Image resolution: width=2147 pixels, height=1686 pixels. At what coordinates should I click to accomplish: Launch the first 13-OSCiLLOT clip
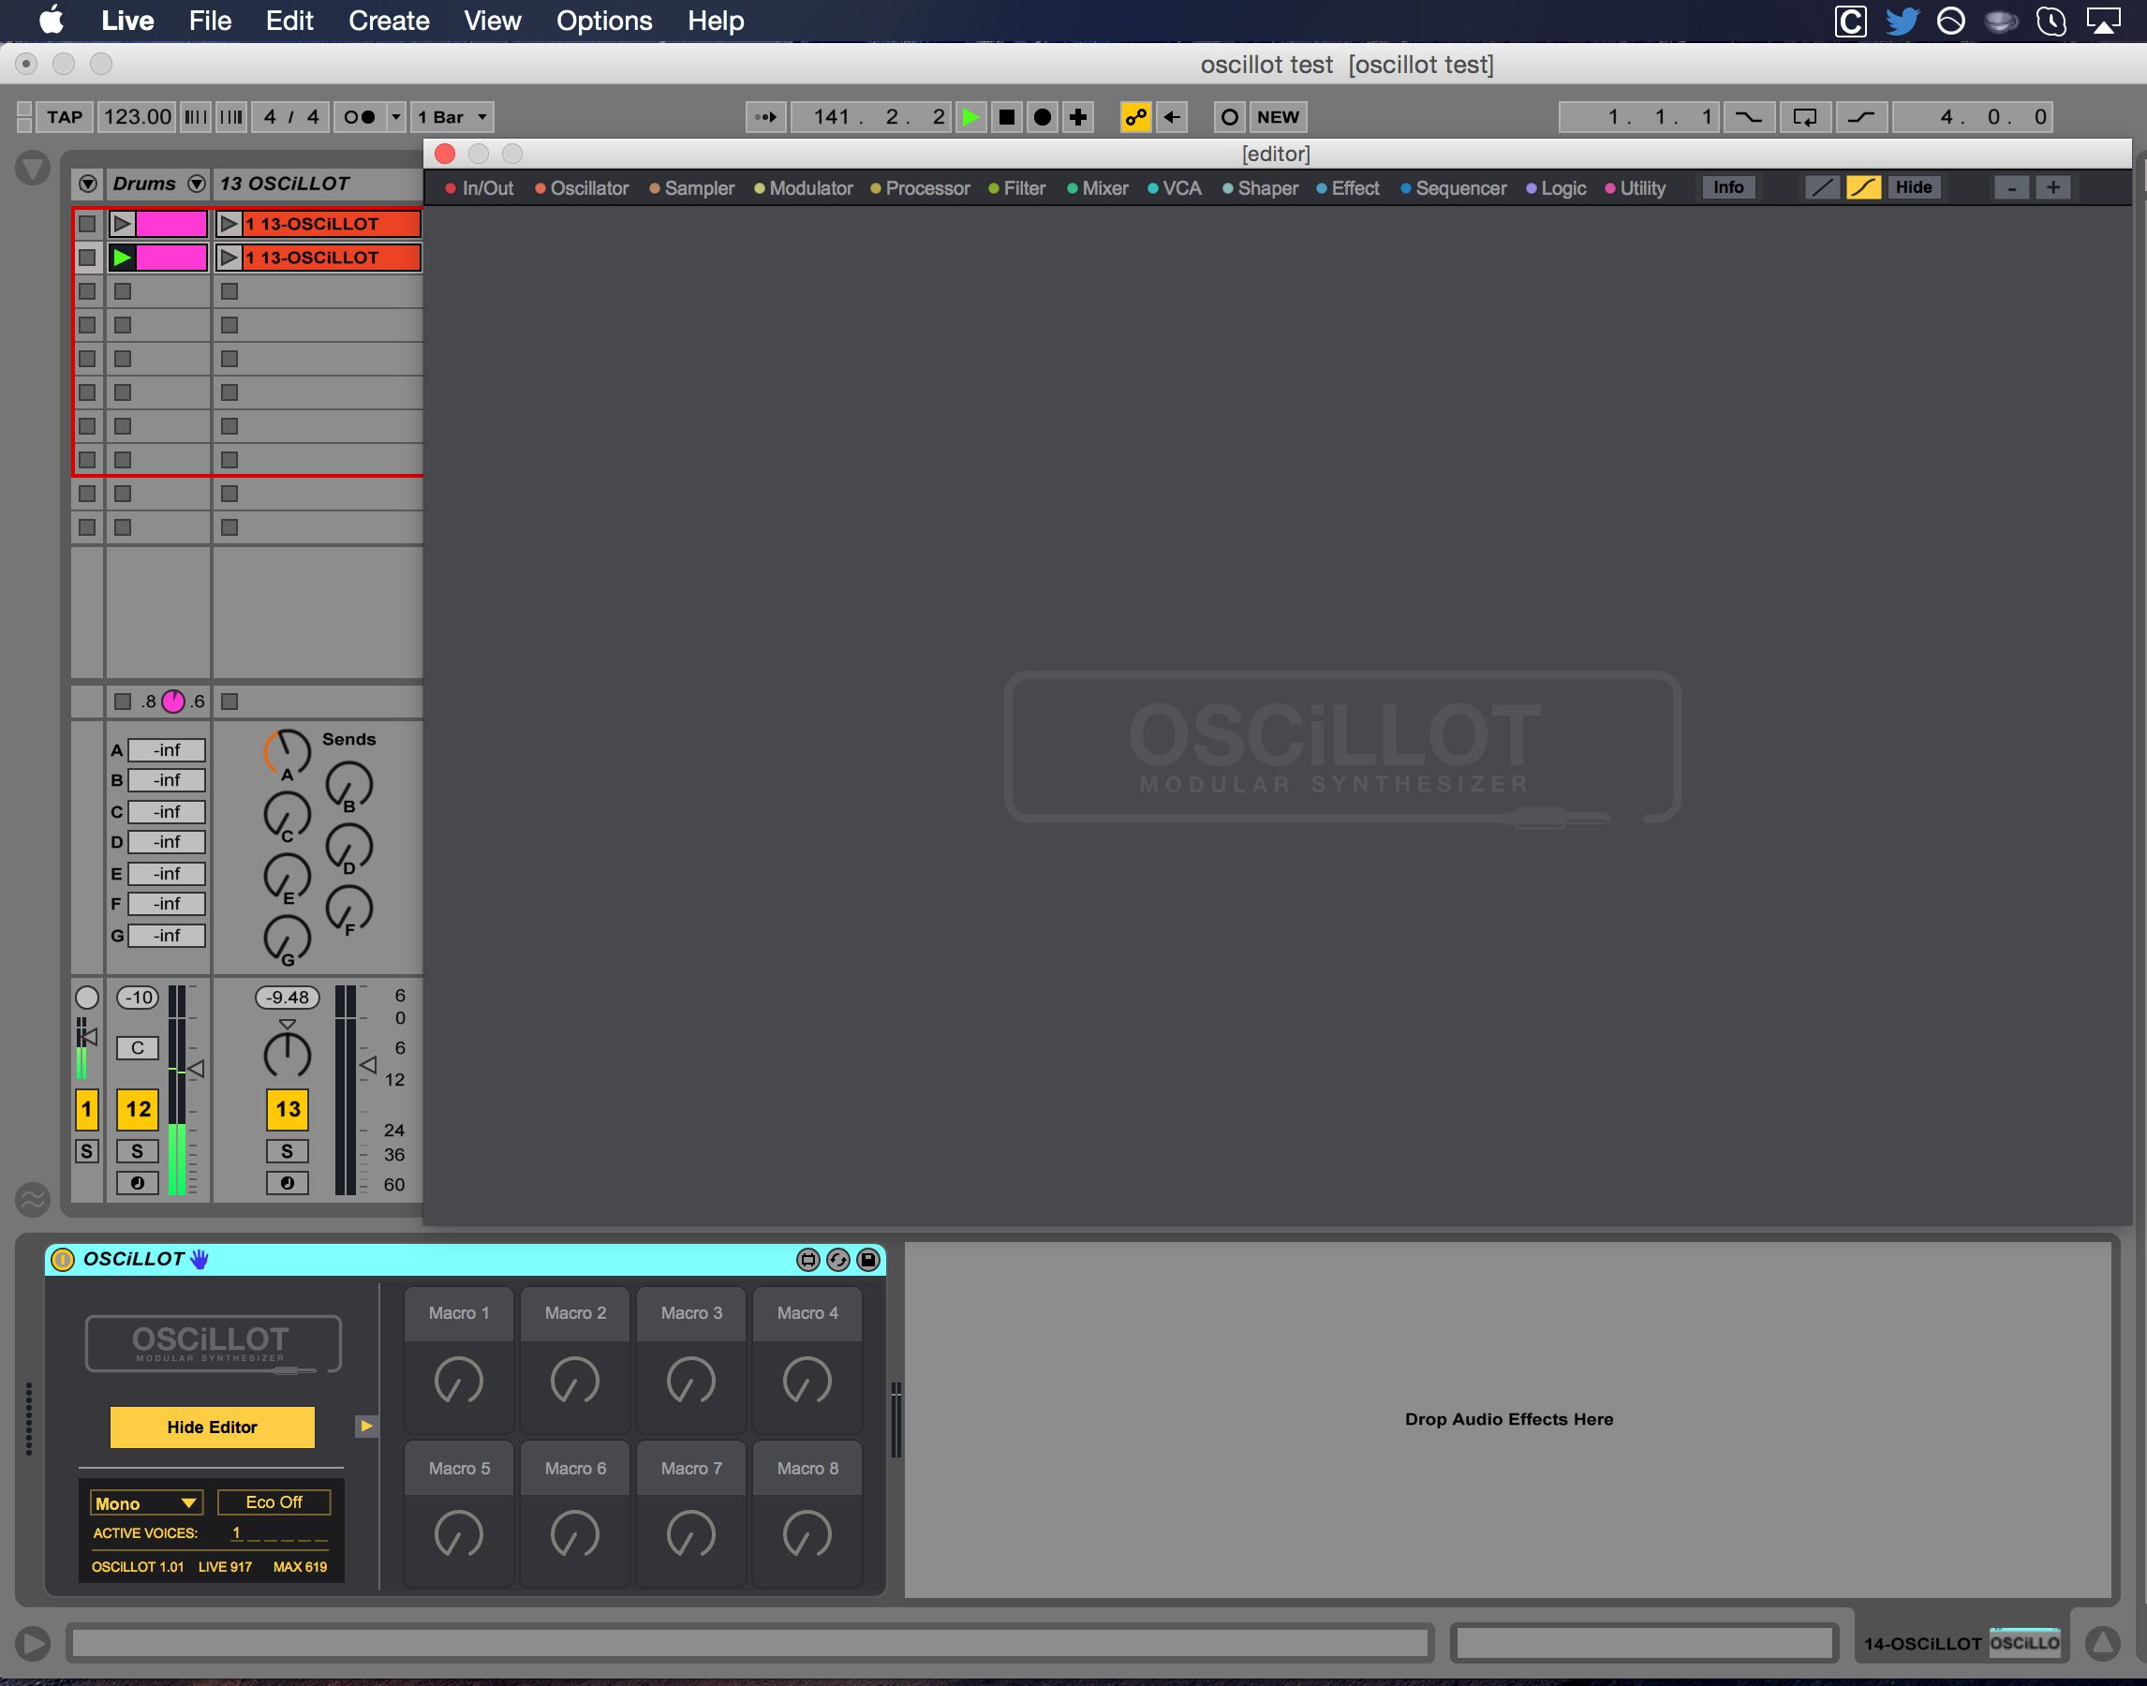(x=229, y=223)
